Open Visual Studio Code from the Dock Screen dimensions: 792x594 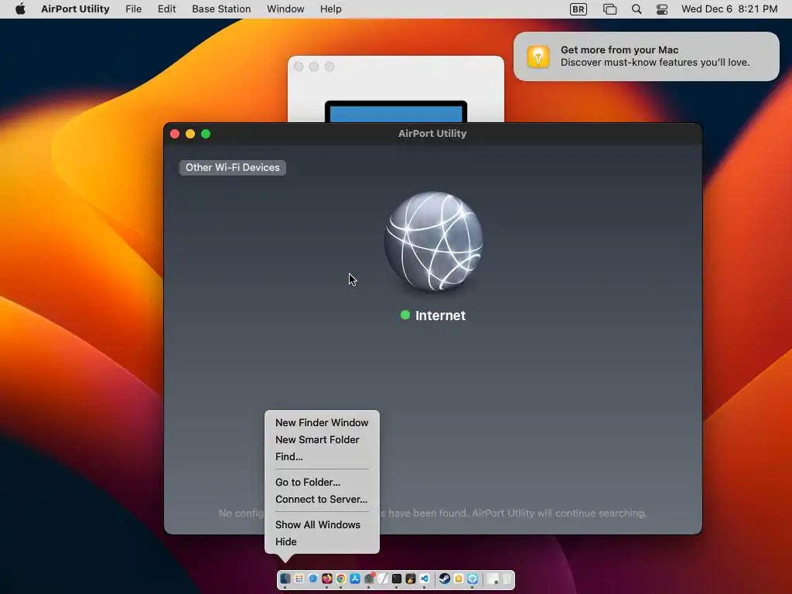point(425,579)
